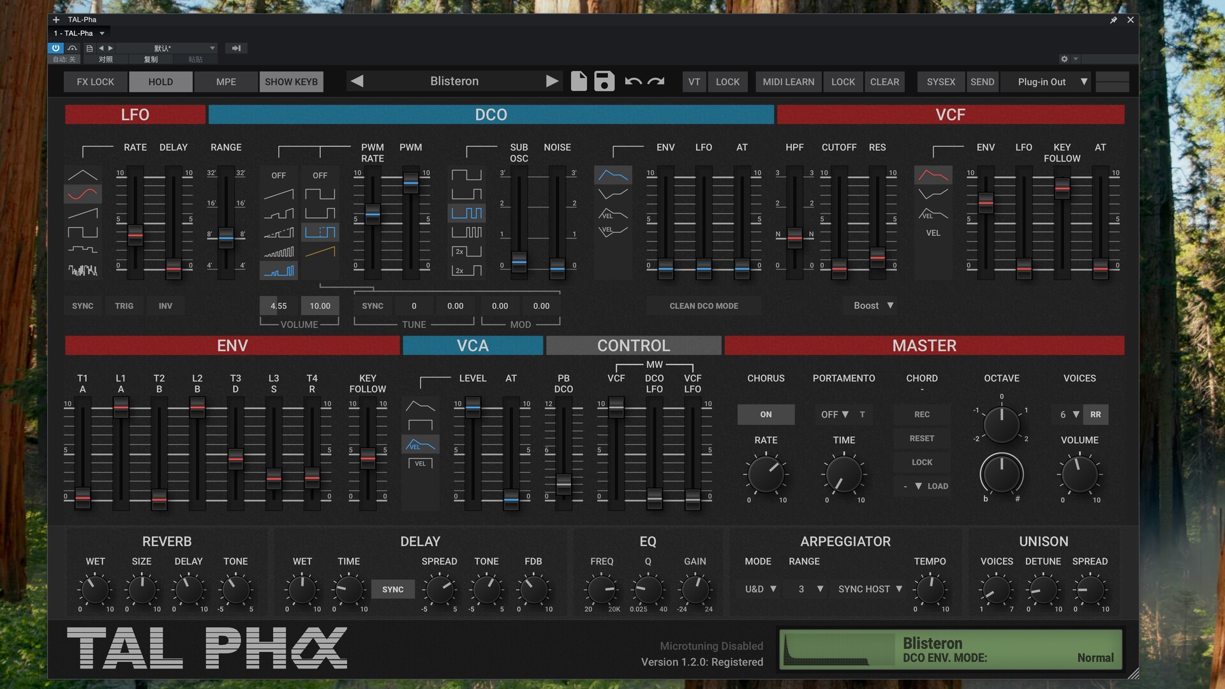The height and width of the screenshot is (689, 1225).
Task: Click CLEAN DCO MODE button
Action: [x=704, y=306]
